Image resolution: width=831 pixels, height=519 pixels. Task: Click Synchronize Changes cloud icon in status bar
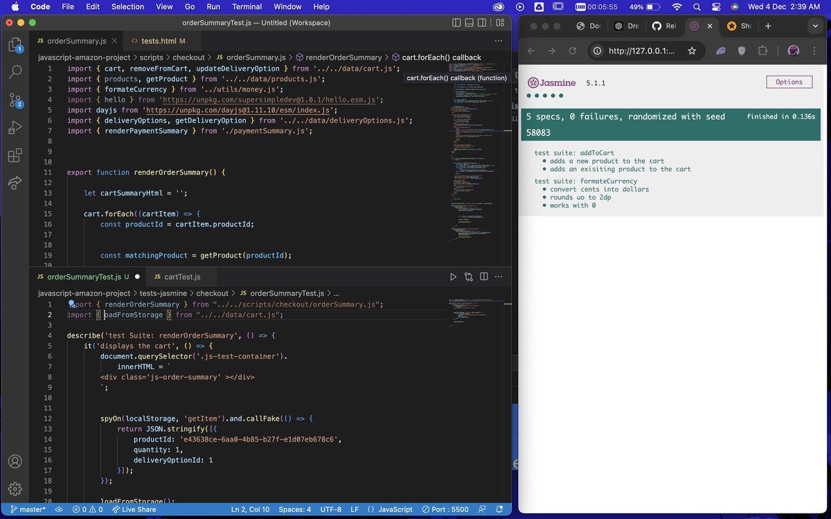60,509
